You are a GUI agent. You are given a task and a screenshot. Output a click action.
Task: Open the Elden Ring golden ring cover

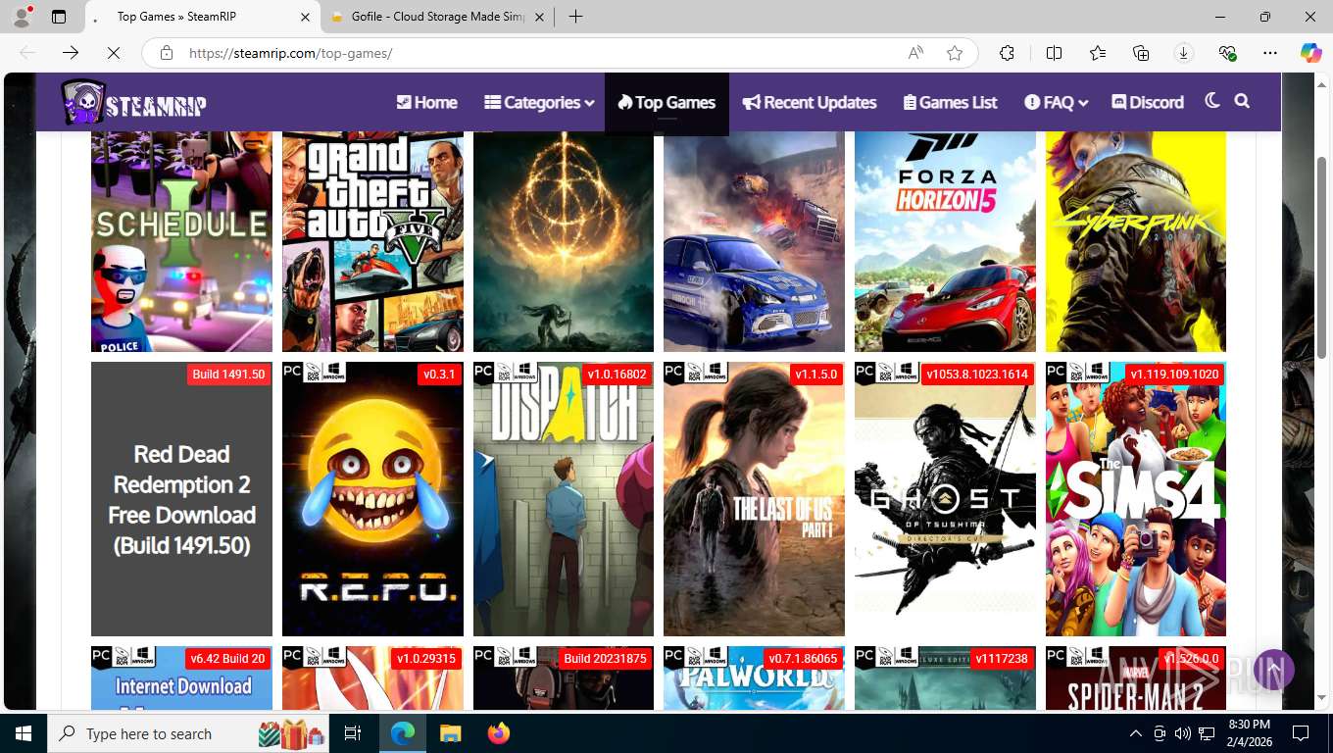coord(564,241)
